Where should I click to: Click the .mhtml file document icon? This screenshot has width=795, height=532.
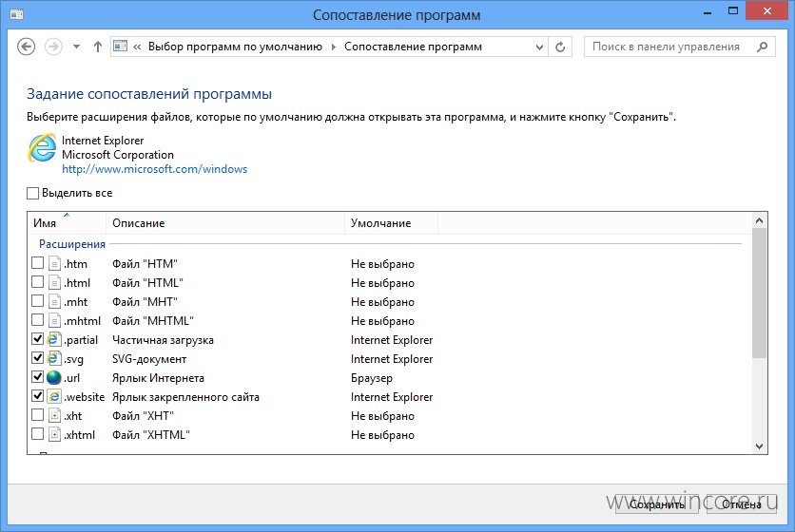click(x=54, y=320)
